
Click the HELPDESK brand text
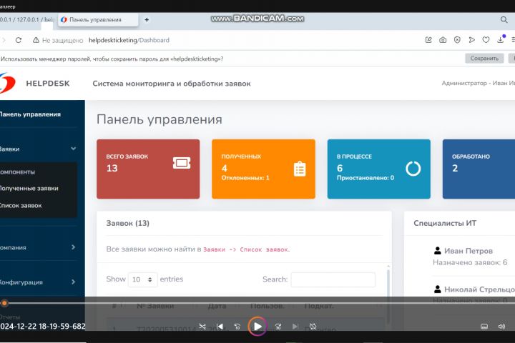click(48, 84)
